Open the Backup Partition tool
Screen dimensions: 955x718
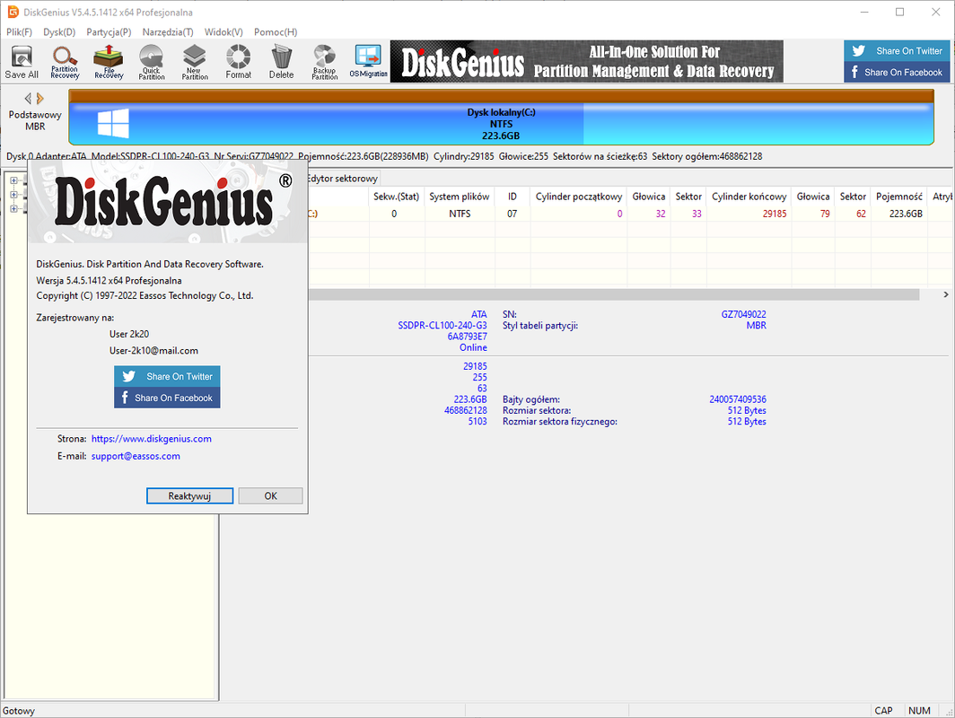click(325, 62)
